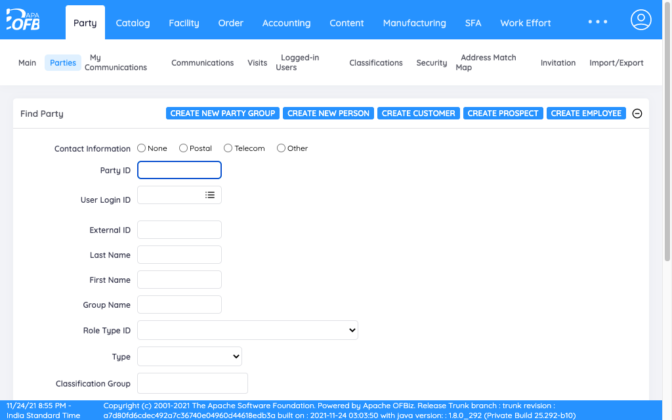Open the user profile icon

pyautogui.click(x=640, y=20)
